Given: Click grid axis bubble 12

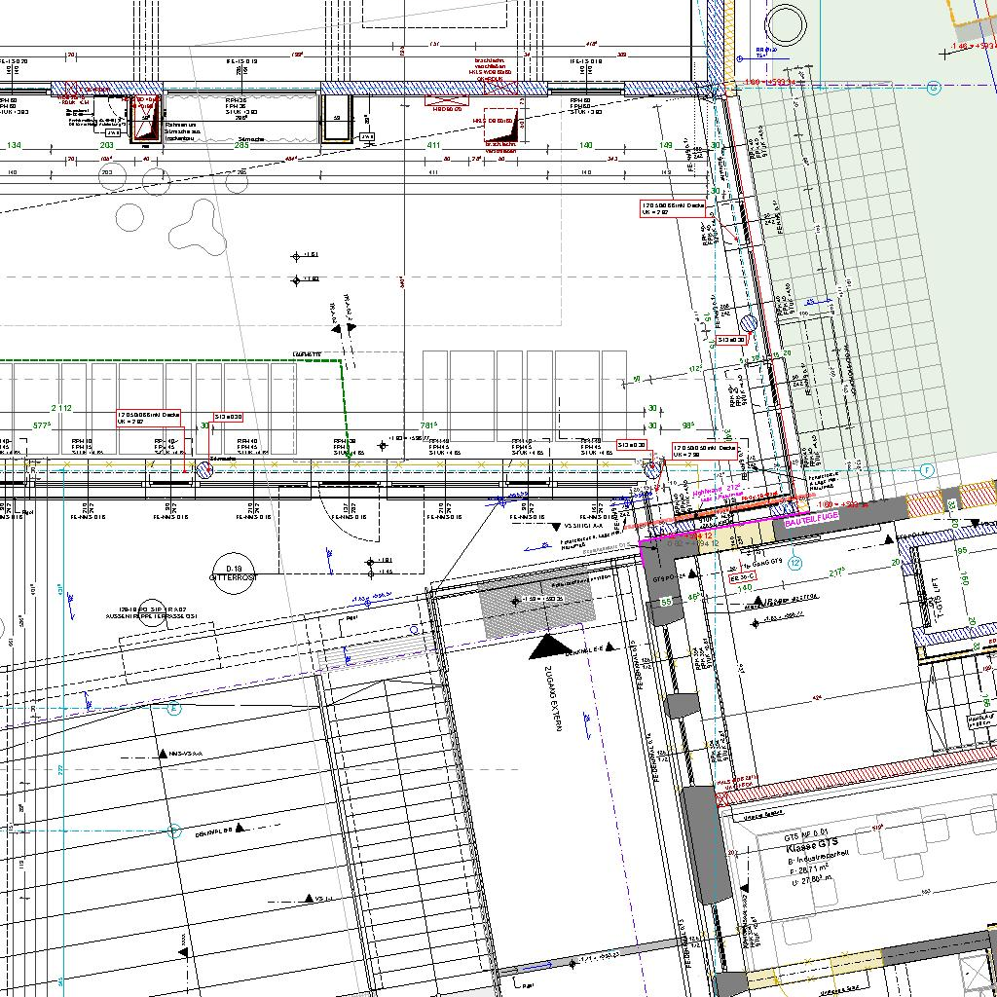Looking at the screenshot, I should click(x=795, y=562).
